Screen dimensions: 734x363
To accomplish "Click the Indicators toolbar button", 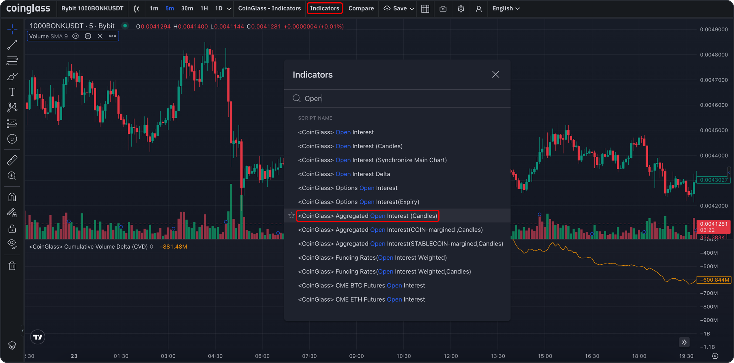I will [325, 8].
